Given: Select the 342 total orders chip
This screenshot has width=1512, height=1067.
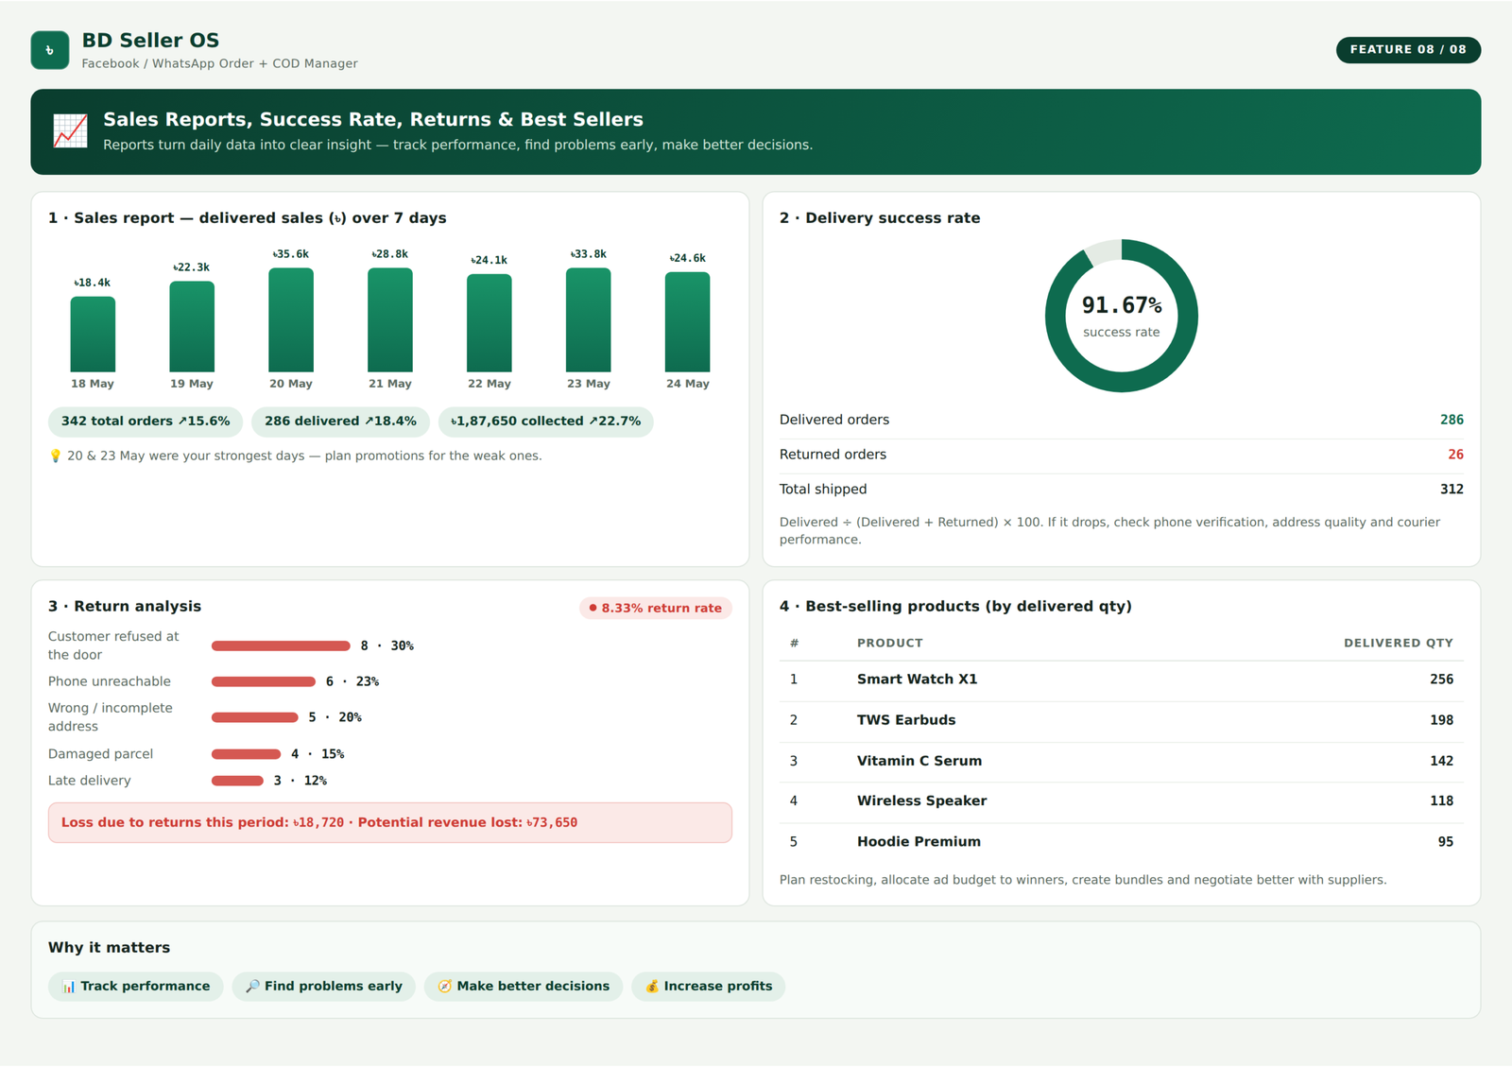Looking at the screenshot, I should 146,422.
